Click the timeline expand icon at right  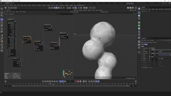point(136,81)
